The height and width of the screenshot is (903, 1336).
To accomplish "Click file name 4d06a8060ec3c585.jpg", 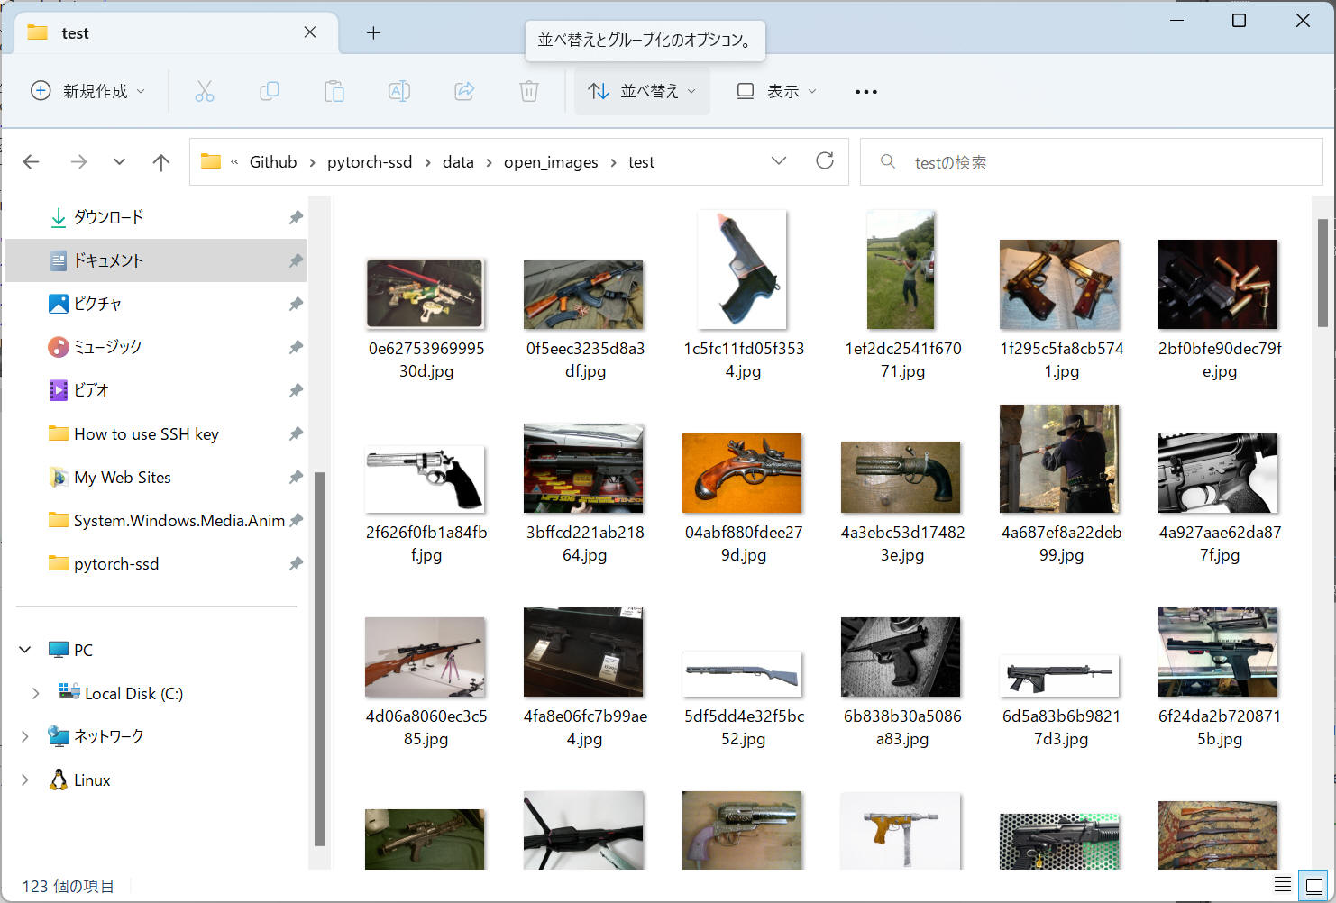I will click(x=426, y=727).
